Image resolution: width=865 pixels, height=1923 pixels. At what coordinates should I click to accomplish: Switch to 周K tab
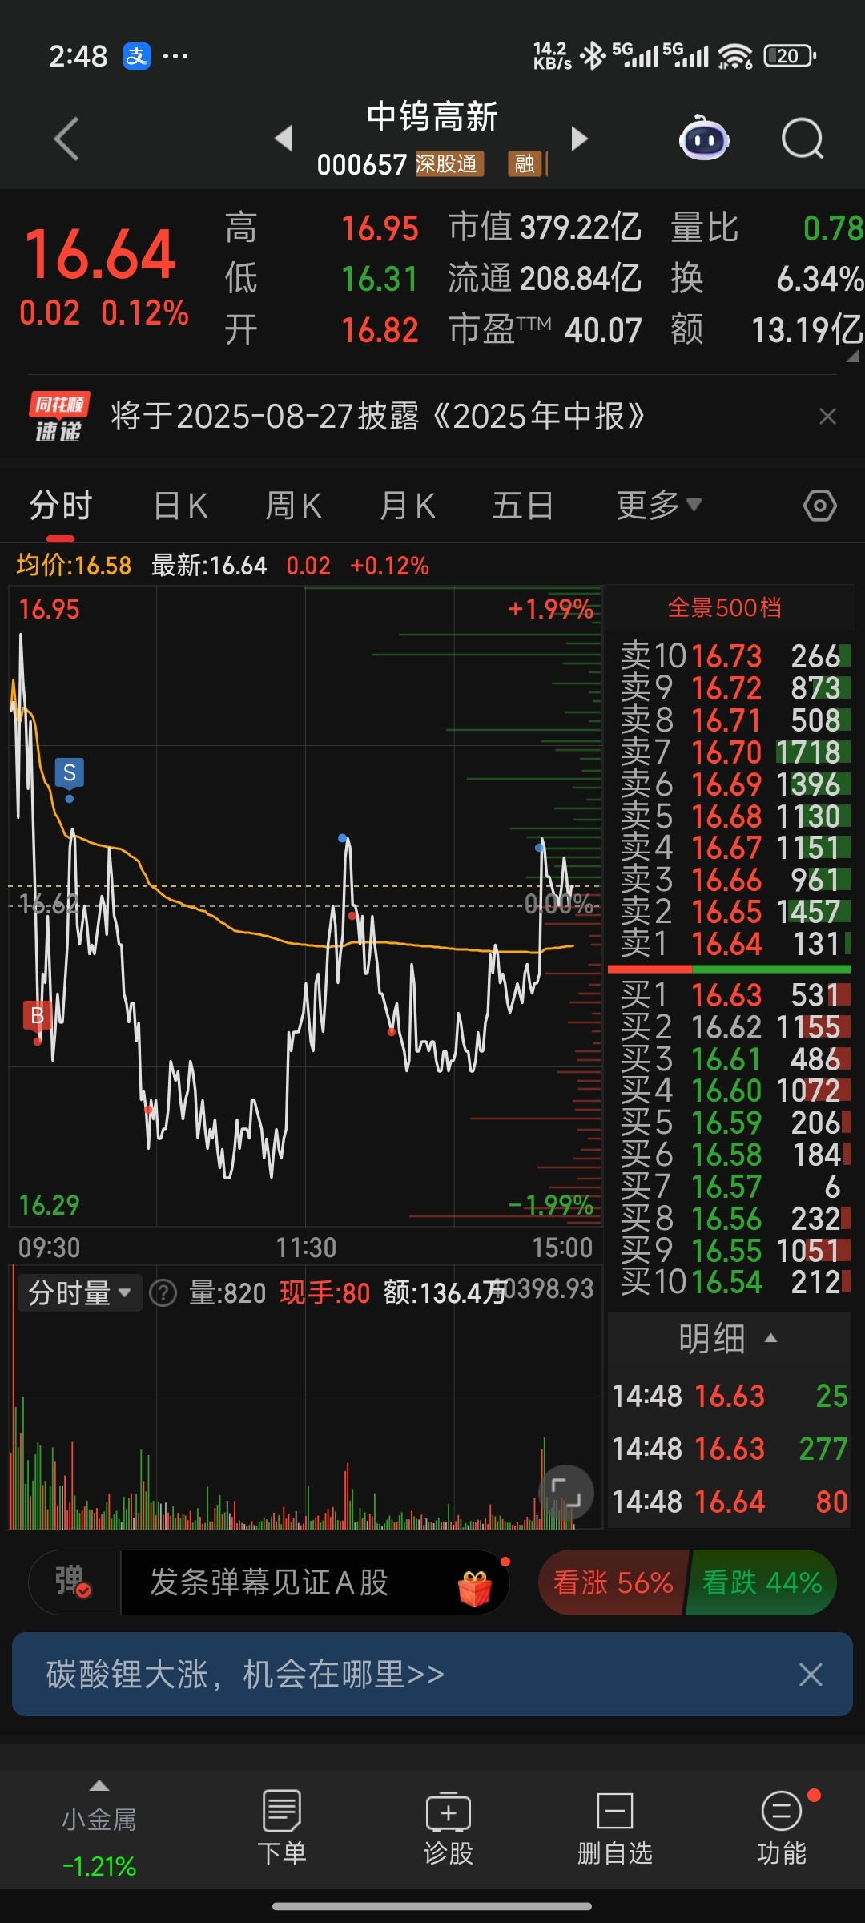pyautogui.click(x=294, y=506)
